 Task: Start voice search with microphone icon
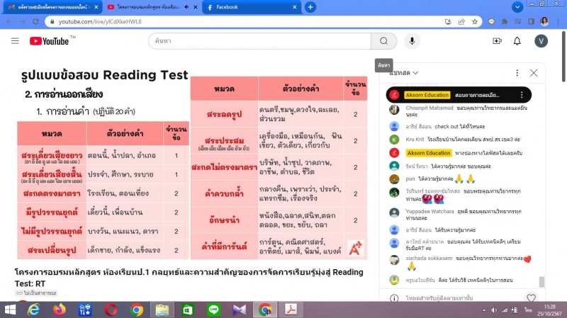(x=412, y=41)
